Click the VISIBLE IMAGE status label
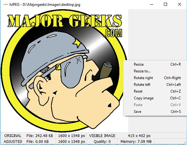This screenshot has width=187, height=145. coord(102,136)
